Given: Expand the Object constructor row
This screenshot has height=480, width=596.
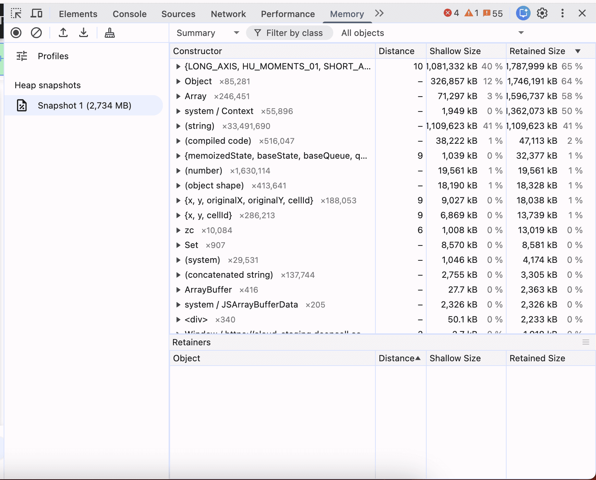Looking at the screenshot, I should 178,81.
